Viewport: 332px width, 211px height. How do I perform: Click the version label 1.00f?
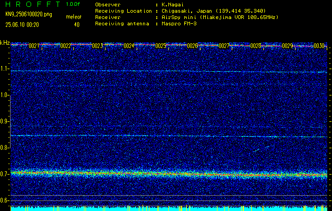coord(73,4)
